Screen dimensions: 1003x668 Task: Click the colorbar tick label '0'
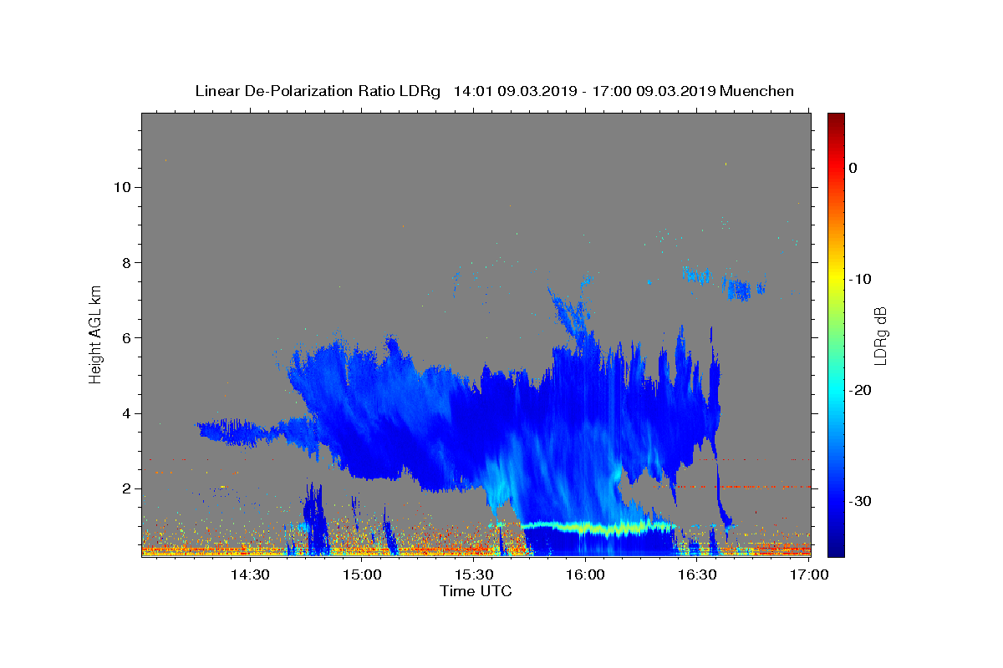point(853,168)
